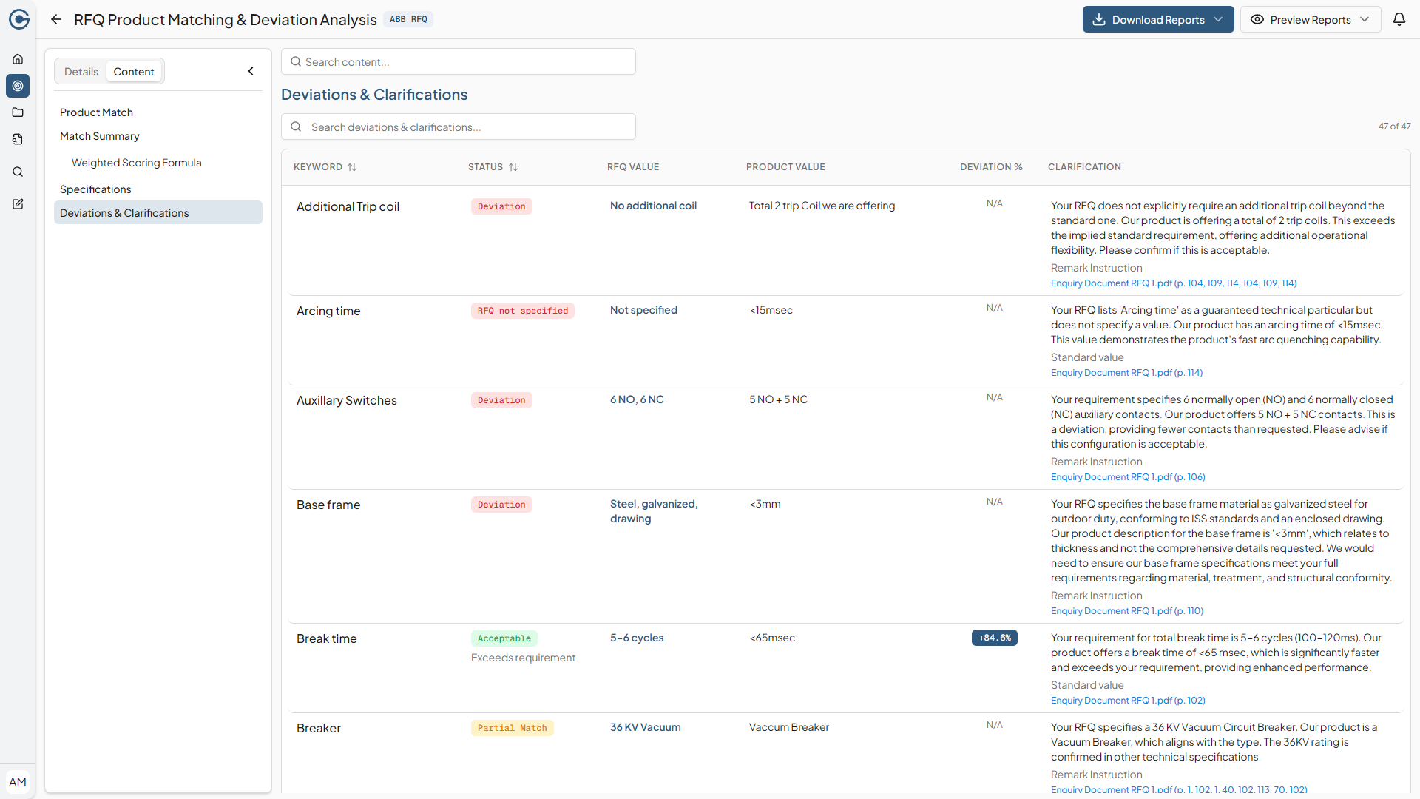Sort the table by the STATUS column

[x=515, y=167]
